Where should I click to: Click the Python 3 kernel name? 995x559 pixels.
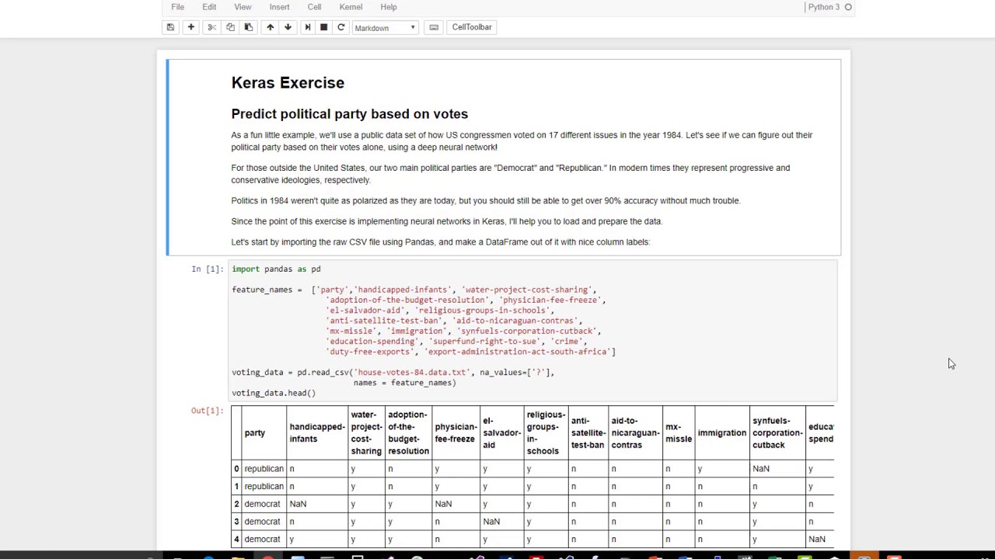click(824, 7)
